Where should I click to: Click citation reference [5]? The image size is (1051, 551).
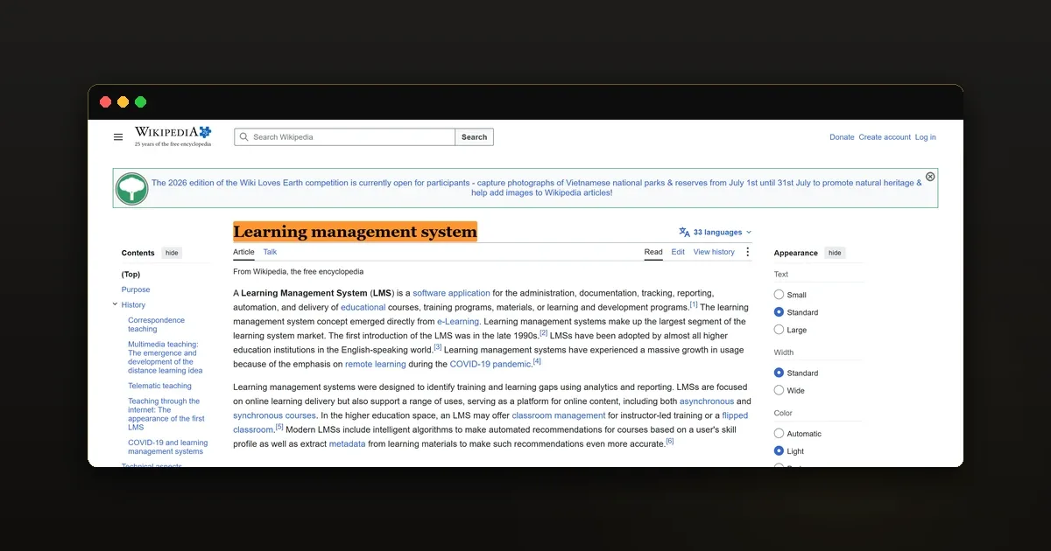(x=279, y=427)
